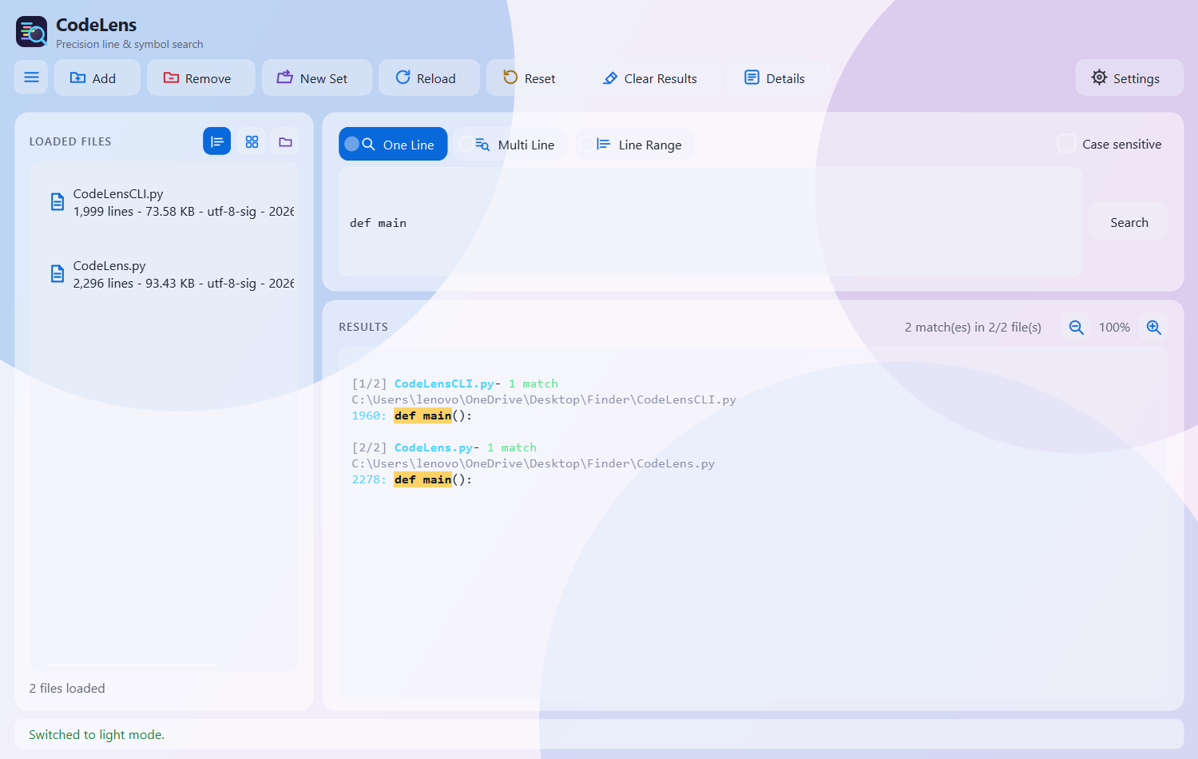Click the 'Switched to light mode.' status message

coord(97,734)
